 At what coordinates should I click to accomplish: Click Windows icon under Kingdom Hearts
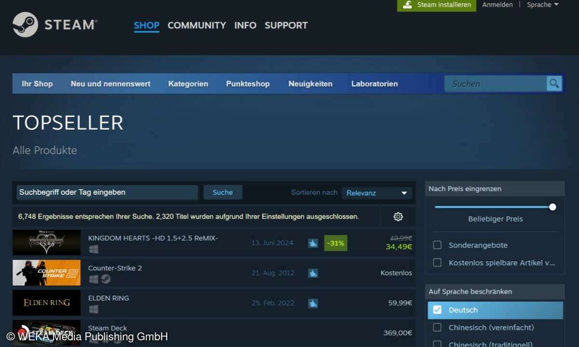click(x=94, y=249)
